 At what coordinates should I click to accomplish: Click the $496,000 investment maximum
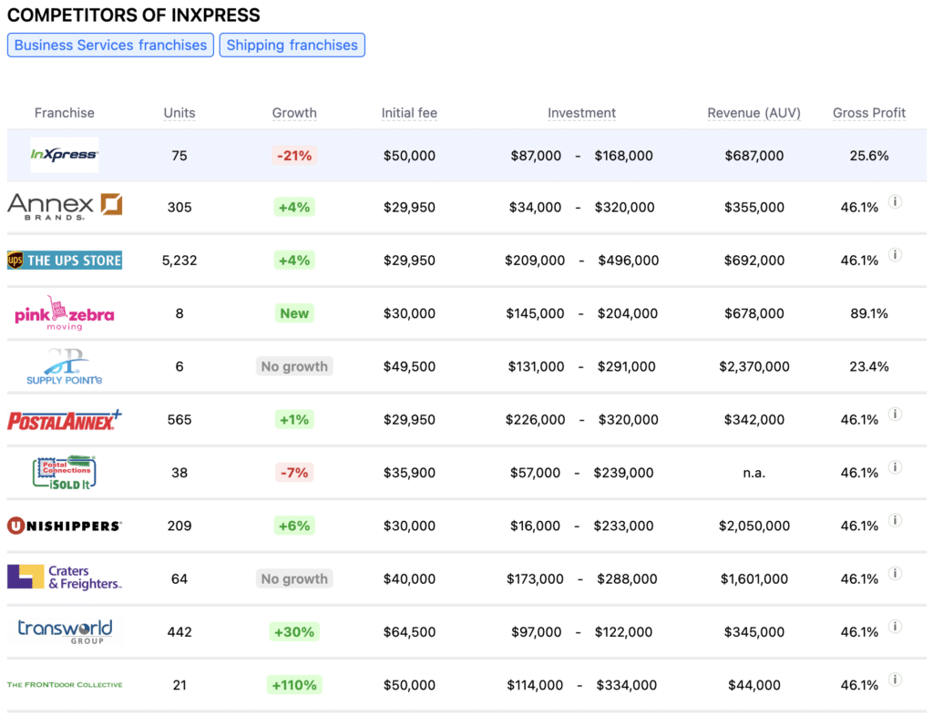click(x=629, y=260)
